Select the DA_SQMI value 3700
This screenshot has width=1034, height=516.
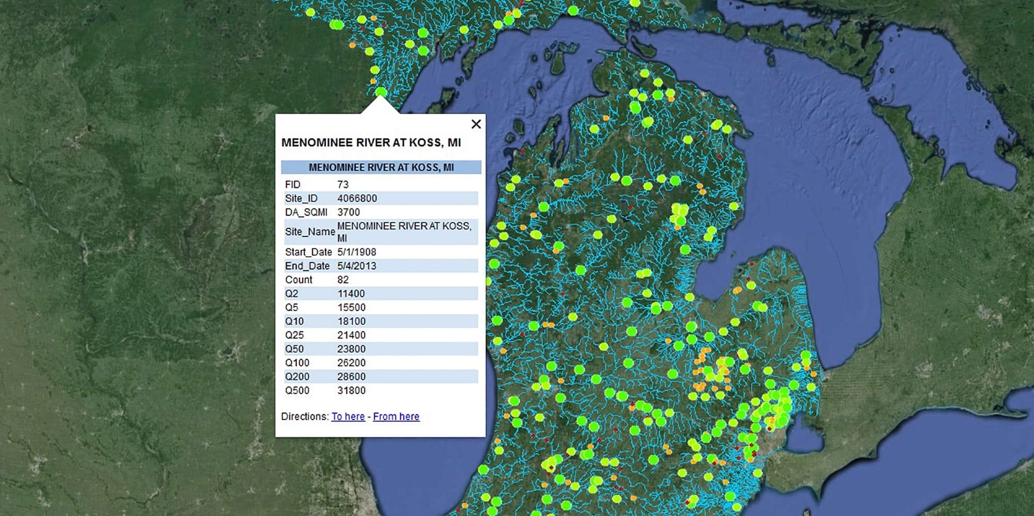[348, 212]
